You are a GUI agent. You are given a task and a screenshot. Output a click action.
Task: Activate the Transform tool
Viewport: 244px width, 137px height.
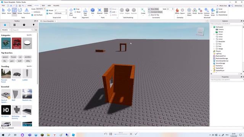coord(27,11)
